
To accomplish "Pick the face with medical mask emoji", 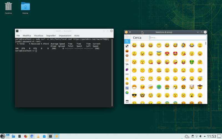I will pos(134,87).
